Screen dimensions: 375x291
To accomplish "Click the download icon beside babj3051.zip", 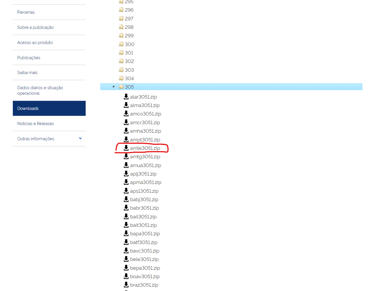I will coord(126,199).
